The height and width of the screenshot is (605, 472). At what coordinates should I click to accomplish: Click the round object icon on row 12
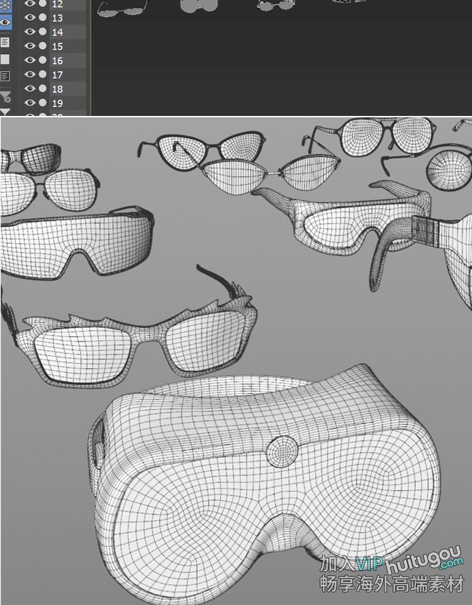[43, 4]
